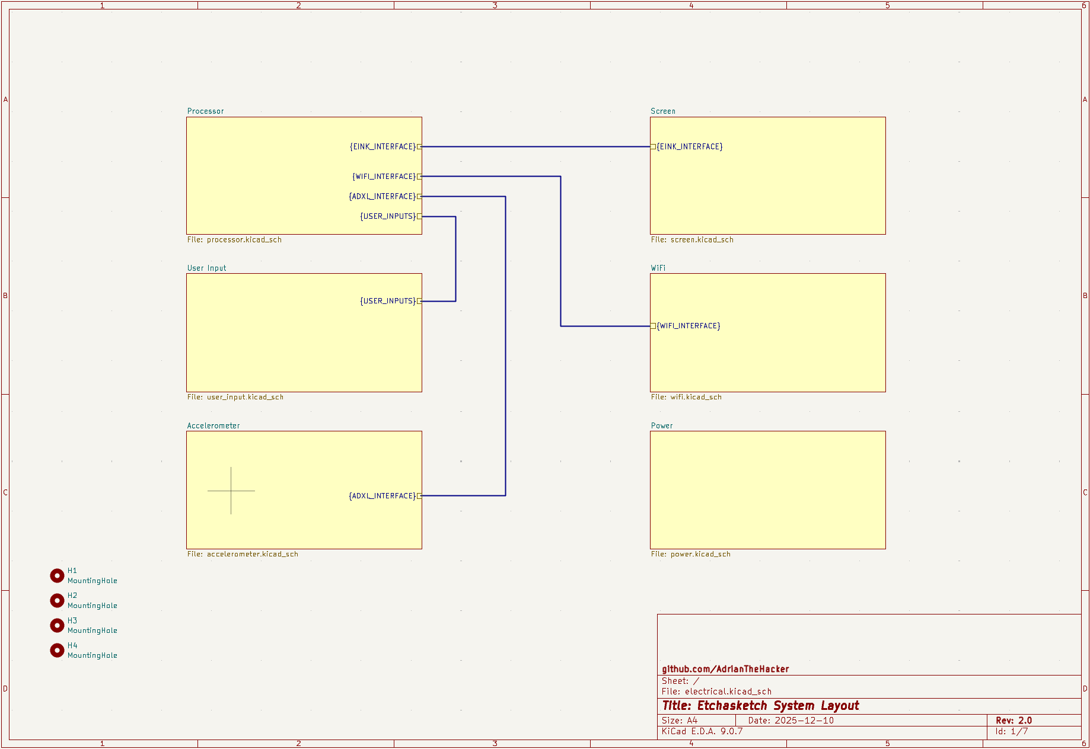Click the H4 mounting hole symbol
This screenshot has width=1090, height=749.
click(57, 650)
